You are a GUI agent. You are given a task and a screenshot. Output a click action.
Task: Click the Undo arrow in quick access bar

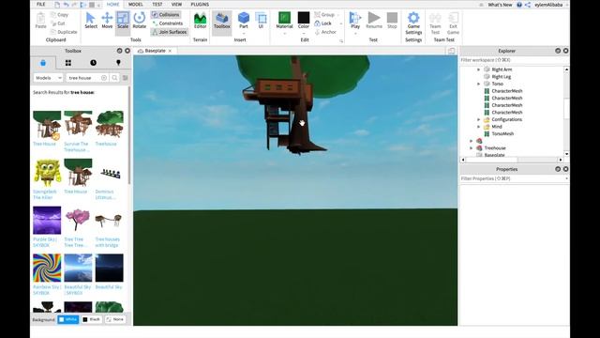pos(66,5)
